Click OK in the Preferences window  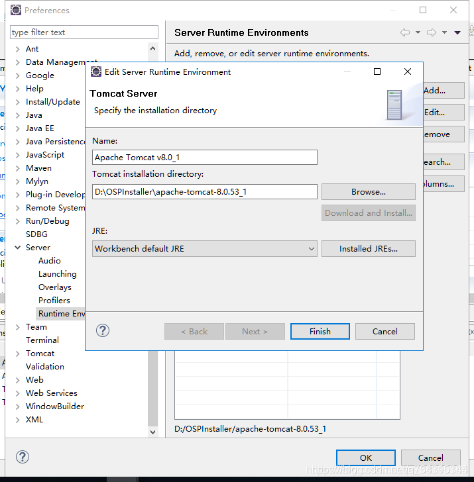366,458
